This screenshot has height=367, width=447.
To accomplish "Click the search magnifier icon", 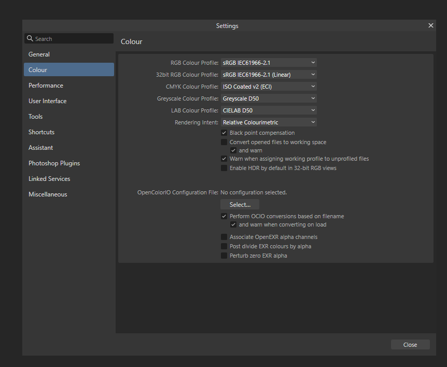I will click(x=30, y=38).
